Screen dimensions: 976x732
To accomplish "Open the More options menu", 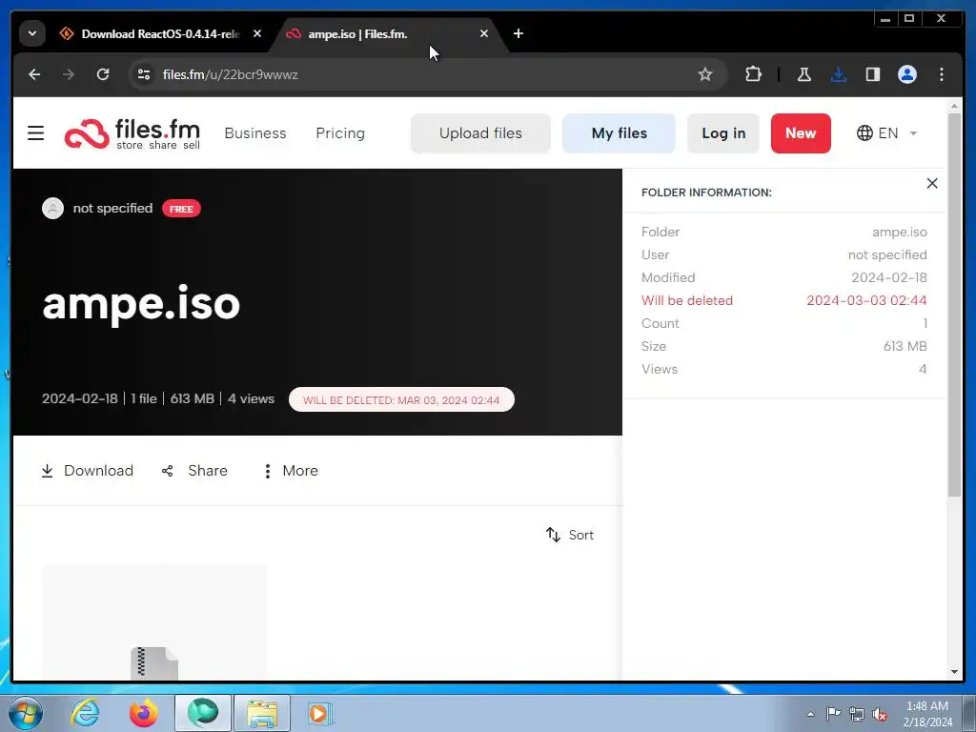I will pos(290,471).
